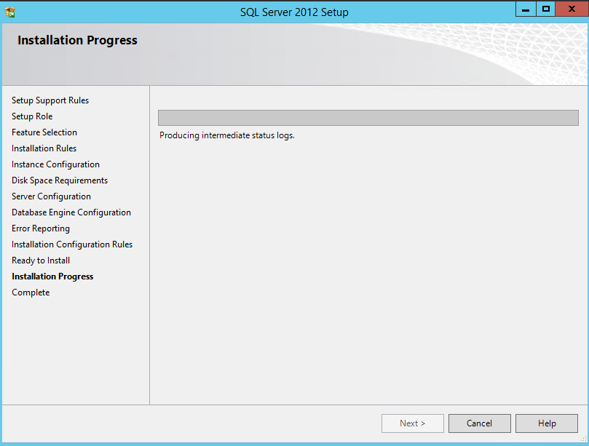Click the disabled Next > button
This screenshot has height=446, width=589.
pyautogui.click(x=413, y=423)
